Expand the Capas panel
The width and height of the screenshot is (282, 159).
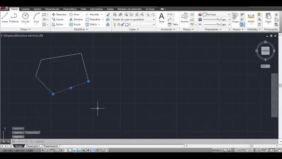tap(134, 29)
